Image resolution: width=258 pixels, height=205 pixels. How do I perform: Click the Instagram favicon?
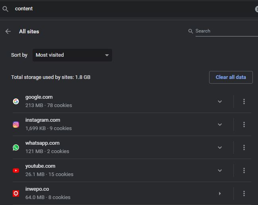click(16, 125)
